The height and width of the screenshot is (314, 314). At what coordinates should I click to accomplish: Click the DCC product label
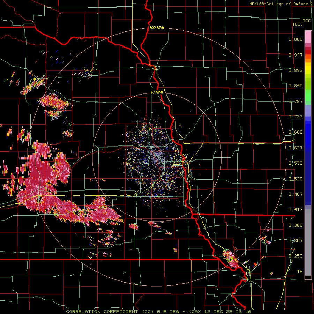coord(306,21)
